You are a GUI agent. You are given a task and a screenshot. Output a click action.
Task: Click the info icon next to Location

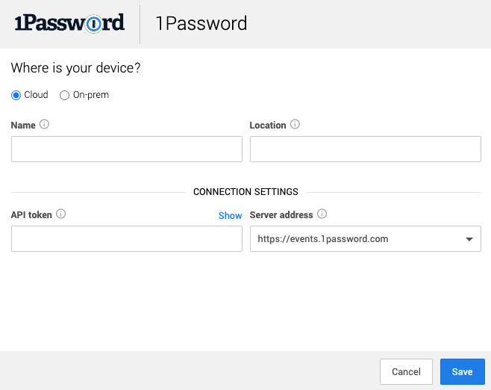(295, 125)
